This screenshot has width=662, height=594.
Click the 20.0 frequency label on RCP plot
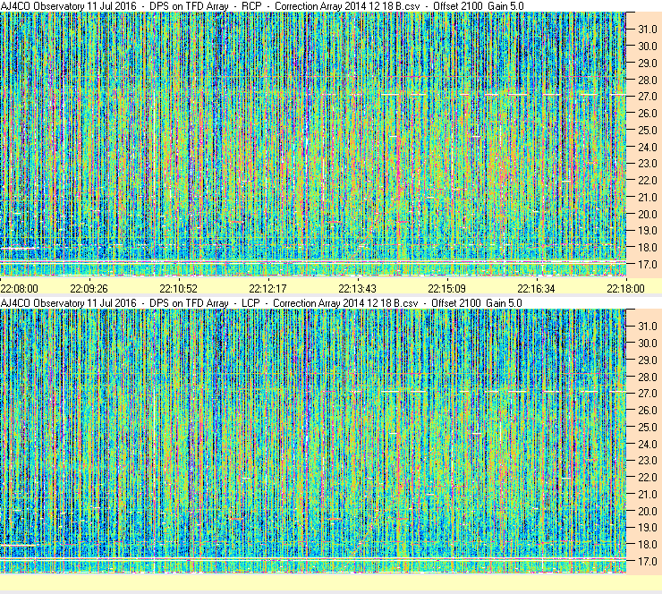coord(648,214)
